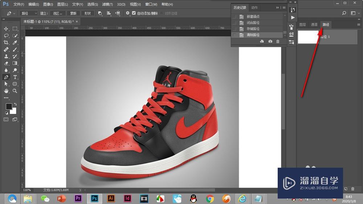Activate the Hand tool

point(6,91)
